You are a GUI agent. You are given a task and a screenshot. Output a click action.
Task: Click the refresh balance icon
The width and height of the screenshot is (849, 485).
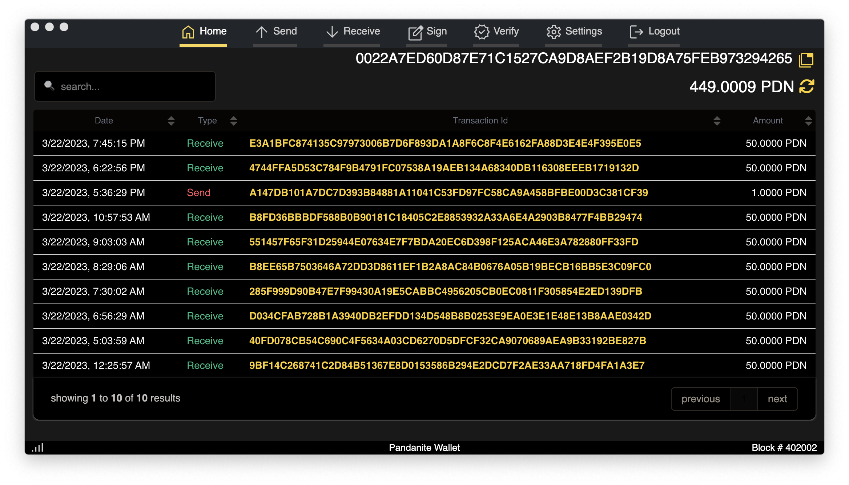806,86
